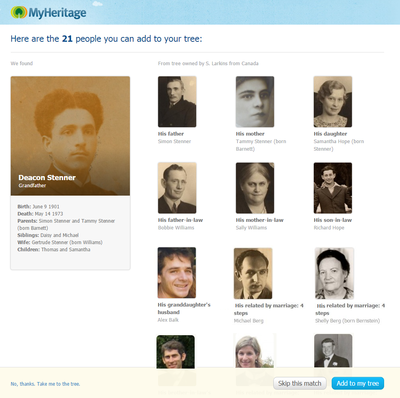Image resolution: width=400 pixels, height=398 pixels.
Task: Select Samantha Hope's daughter photo
Action: [x=332, y=102]
